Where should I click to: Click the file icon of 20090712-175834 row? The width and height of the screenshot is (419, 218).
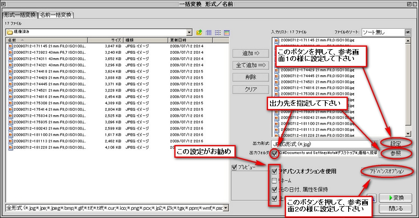(x=10, y=116)
